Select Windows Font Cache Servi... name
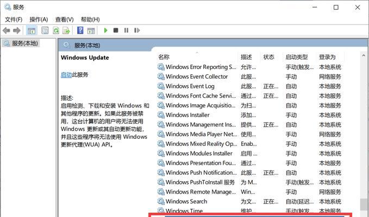Screen dimensions: 369x217 click(201, 96)
